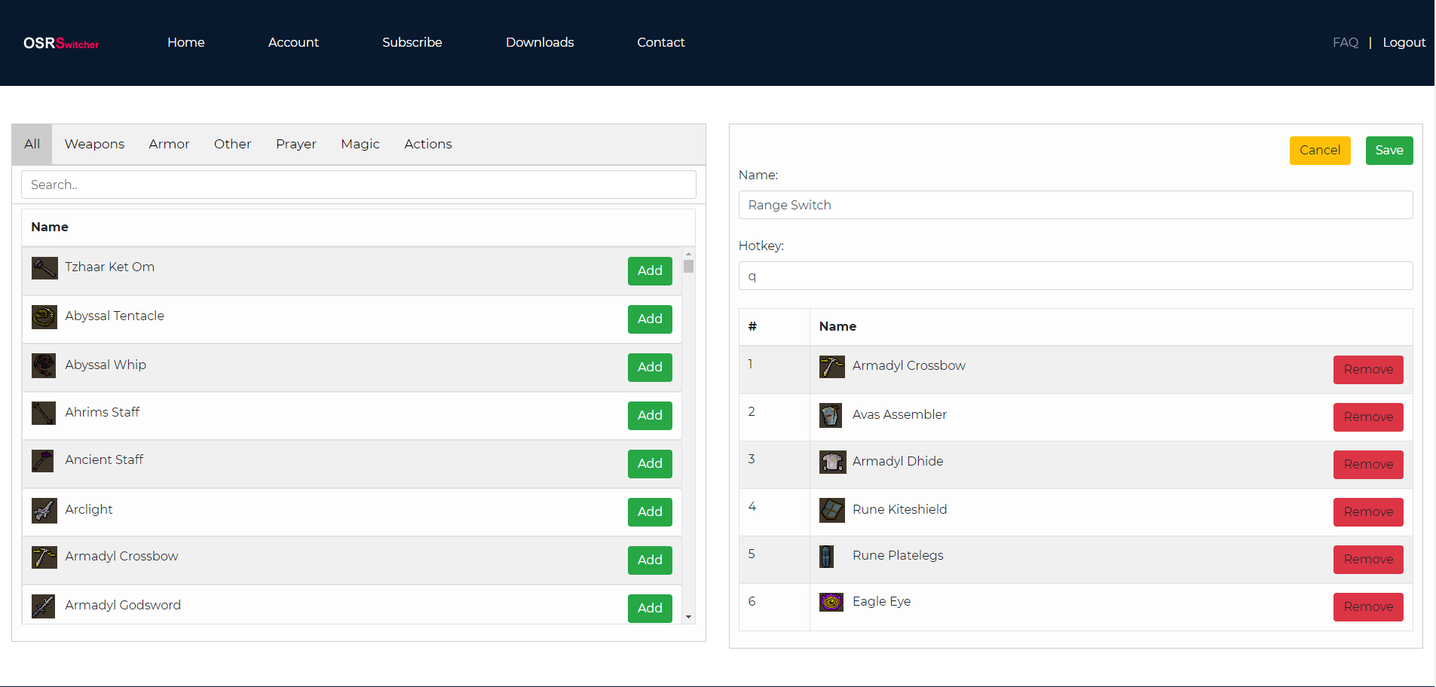Add Armadyl Crossbow to switch
Screen dimensions: 1436x687
tap(650, 560)
